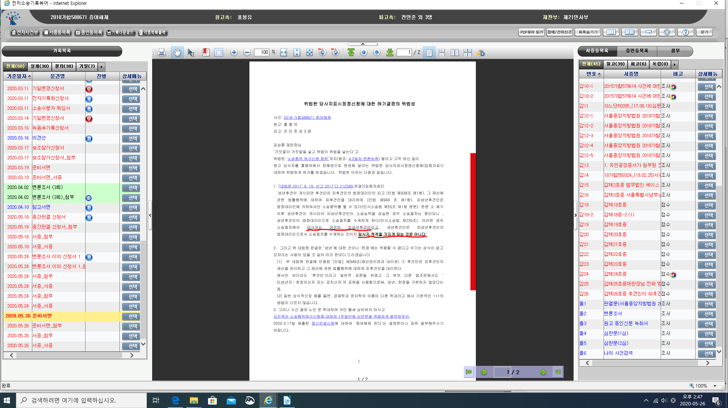The width and height of the screenshot is (728, 408).
Task: Open the 증인등목록 tab on right panel
Action: (x=637, y=51)
